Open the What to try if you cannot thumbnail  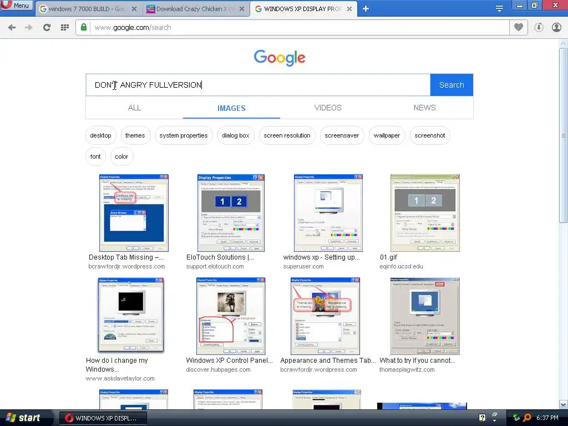(425, 316)
